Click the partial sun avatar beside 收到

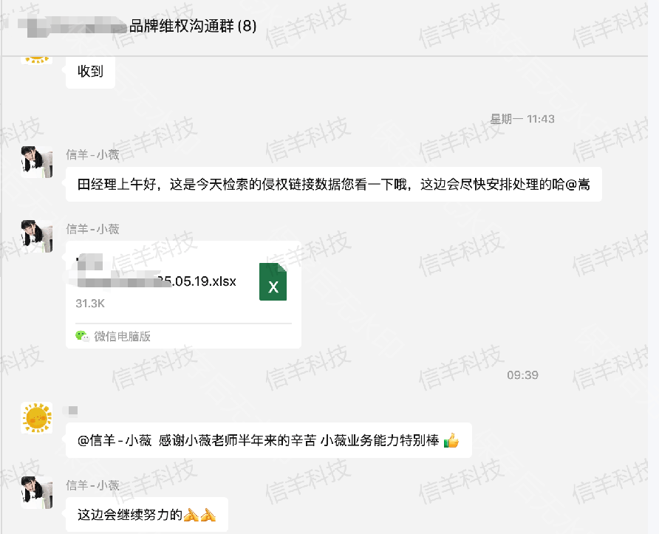(x=37, y=60)
